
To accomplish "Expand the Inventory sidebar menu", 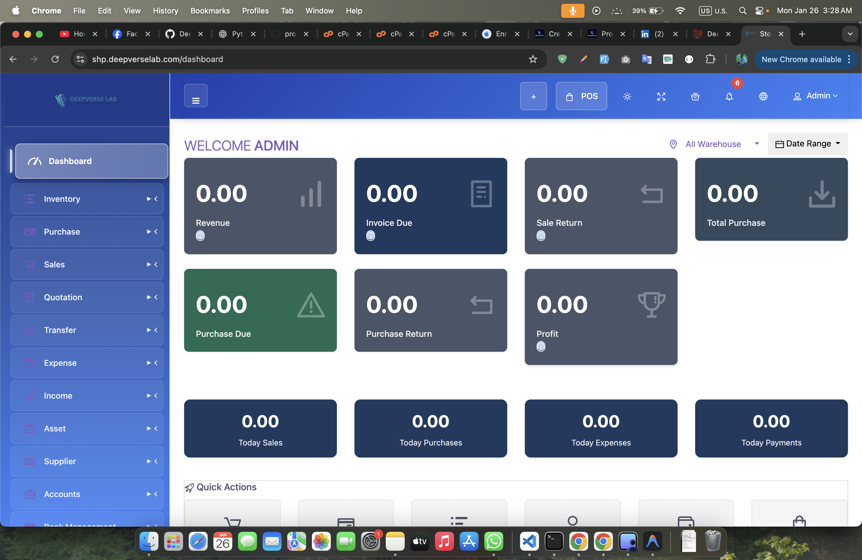I will pos(87,199).
